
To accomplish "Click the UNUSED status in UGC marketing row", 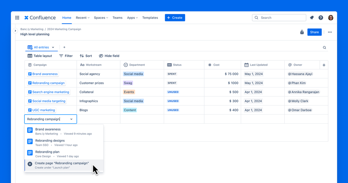I will (173, 110).
